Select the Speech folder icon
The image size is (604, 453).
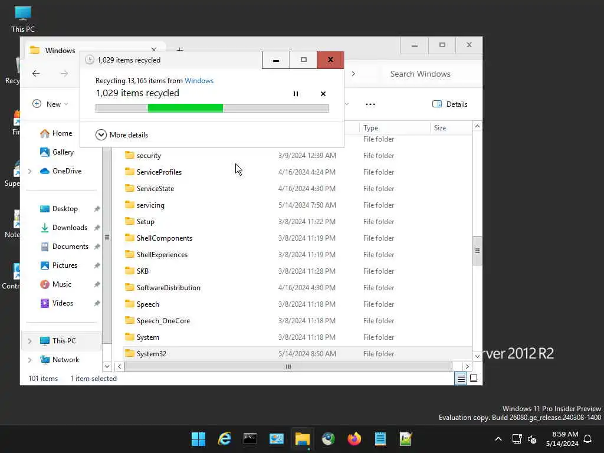pyautogui.click(x=129, y=304)
